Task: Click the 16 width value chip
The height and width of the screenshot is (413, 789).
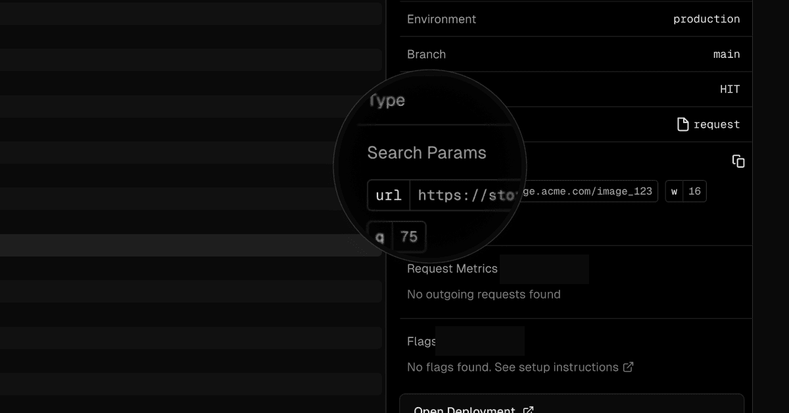Action: [694, 191]
